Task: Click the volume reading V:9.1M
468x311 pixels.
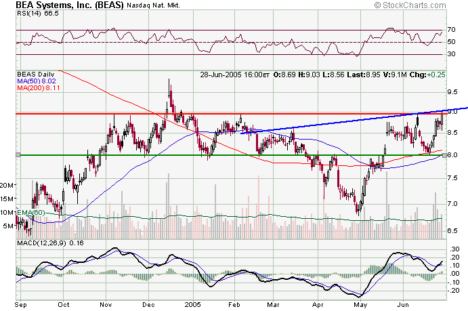Action: 395,75
